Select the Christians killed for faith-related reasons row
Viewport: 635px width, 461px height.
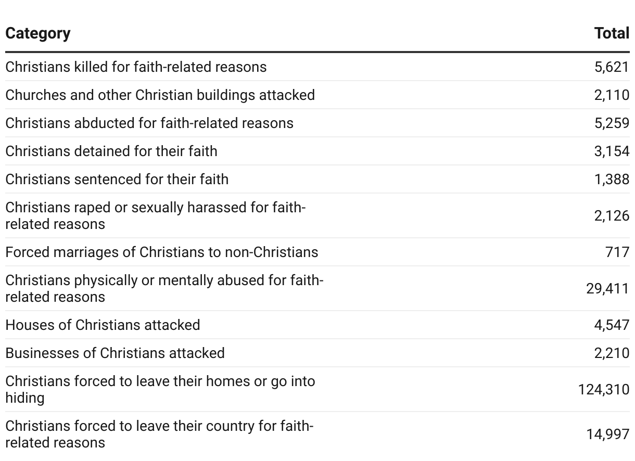317,67
